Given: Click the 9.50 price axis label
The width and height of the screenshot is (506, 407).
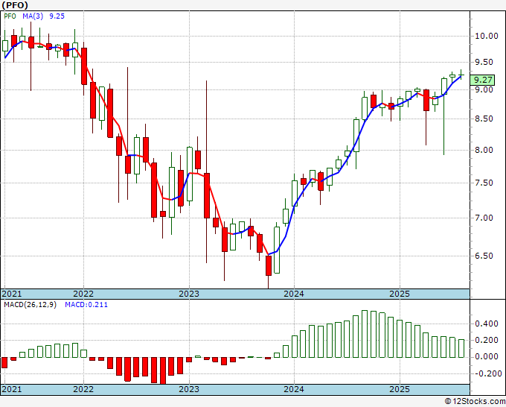Looking at the screenshot, I should 484,62.
